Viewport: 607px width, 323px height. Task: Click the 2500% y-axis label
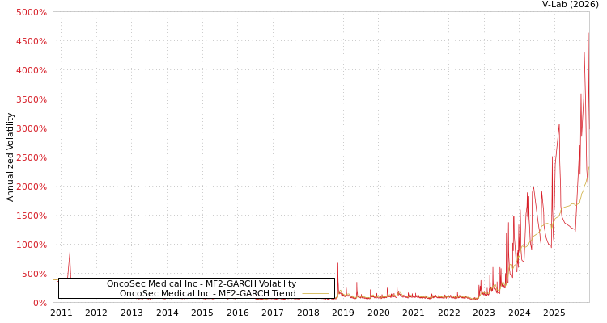[32, 157]
